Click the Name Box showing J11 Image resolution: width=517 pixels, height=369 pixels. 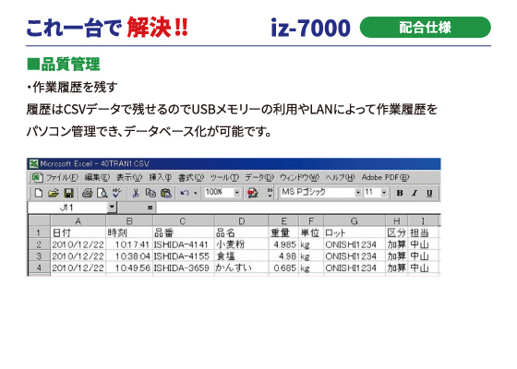[68, 208]
